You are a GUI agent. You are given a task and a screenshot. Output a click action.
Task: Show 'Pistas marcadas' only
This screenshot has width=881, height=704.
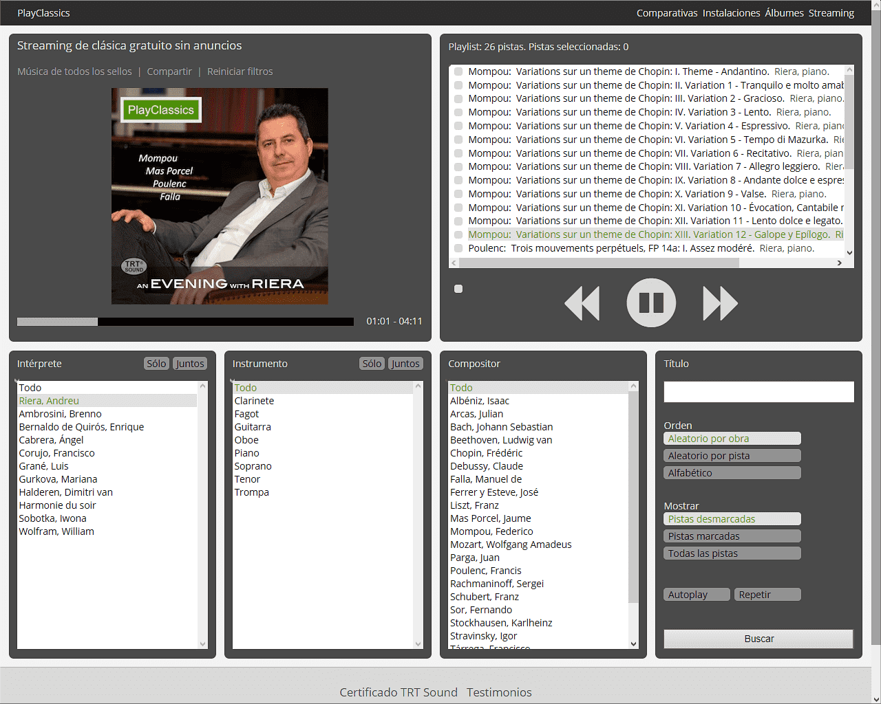tap(732, 536)
